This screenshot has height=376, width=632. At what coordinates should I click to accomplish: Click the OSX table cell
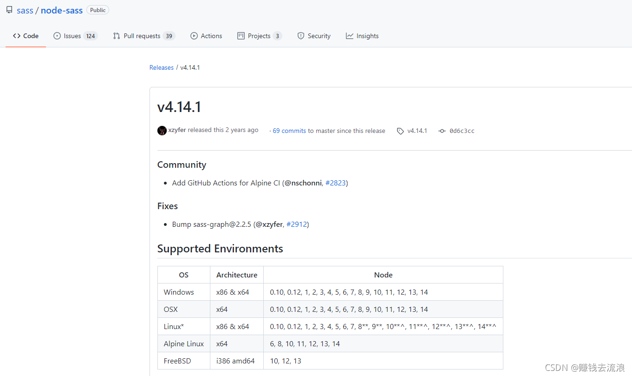(x=184, y=310)
